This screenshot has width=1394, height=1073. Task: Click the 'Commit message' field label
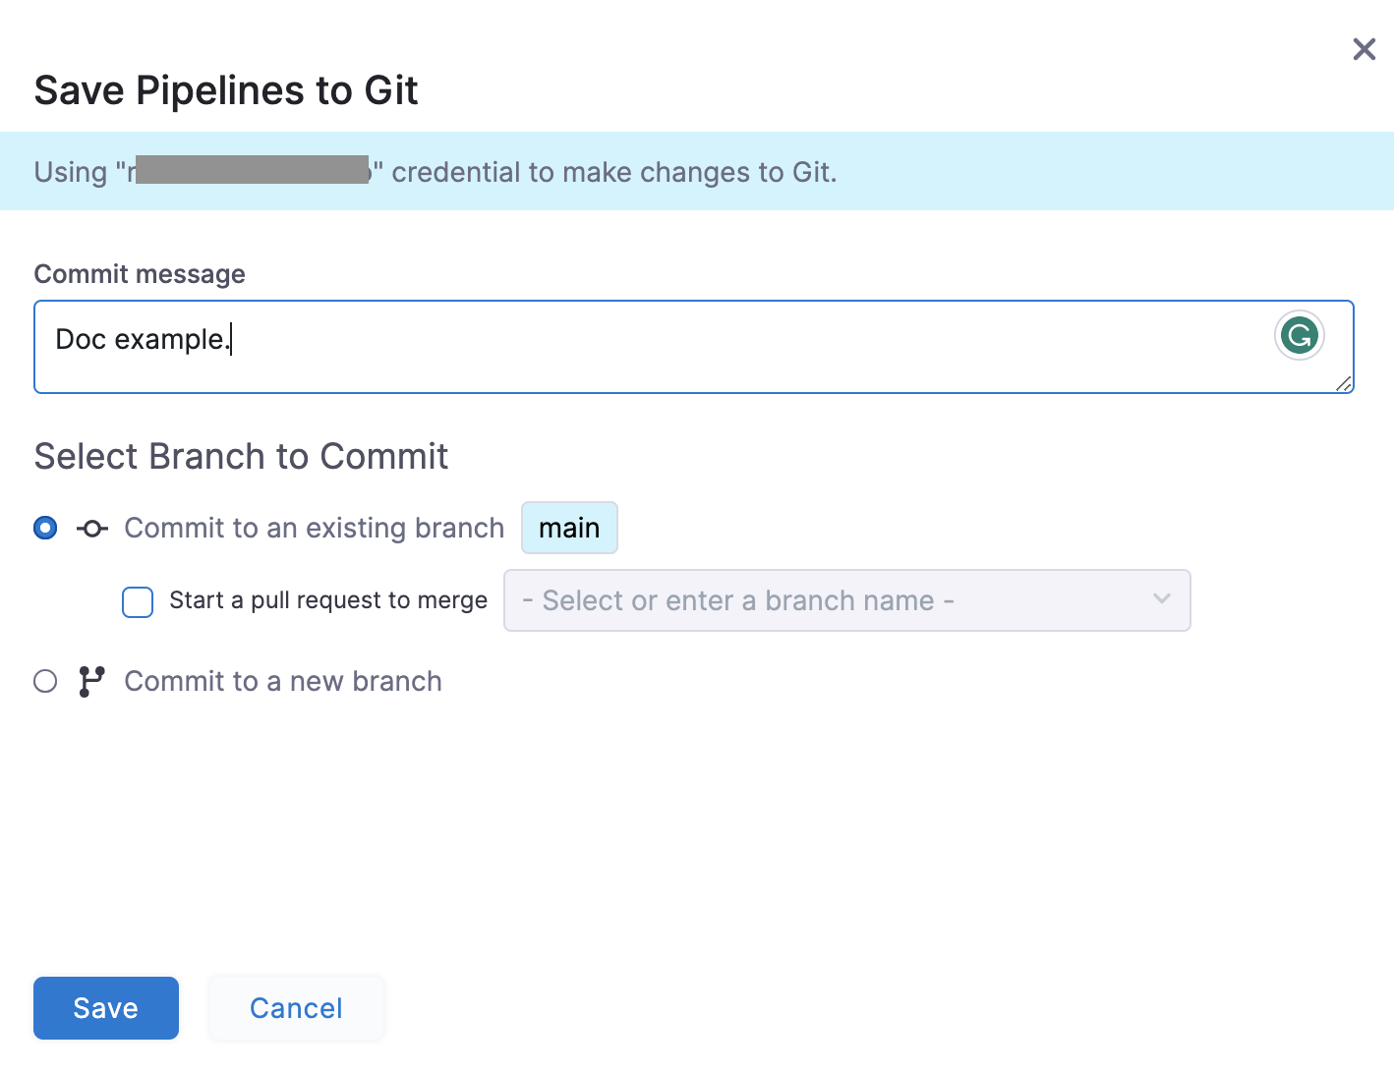pos(140,274)
